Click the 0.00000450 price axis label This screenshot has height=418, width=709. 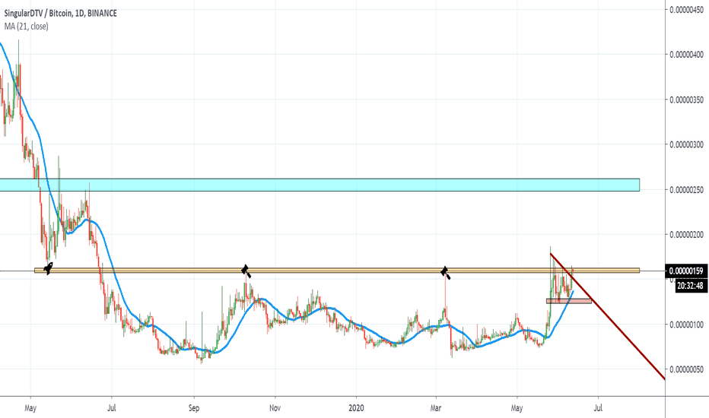point(686,9)
